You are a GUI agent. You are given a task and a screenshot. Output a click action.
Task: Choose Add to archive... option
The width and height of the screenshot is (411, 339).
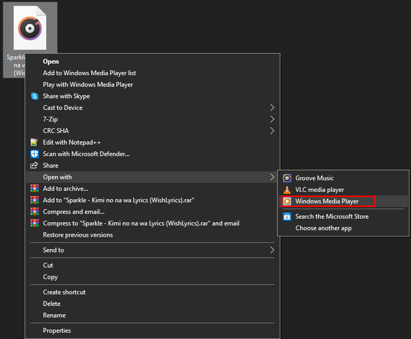click(153, 189)
